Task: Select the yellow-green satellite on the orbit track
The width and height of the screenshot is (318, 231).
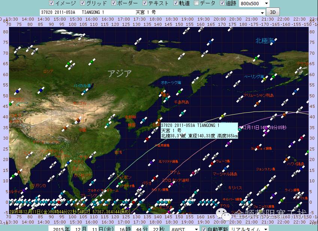Action: point(223,116)
